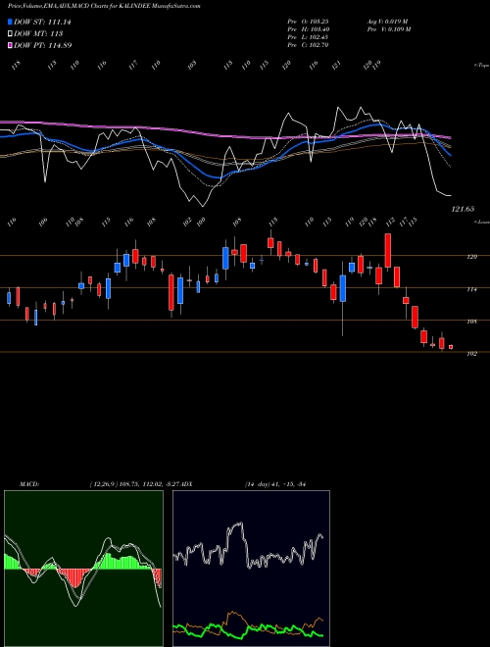Open the ADX indicator chart panel
The width and height of the screenshot is (490, 647).
click(x=251, y=569)
